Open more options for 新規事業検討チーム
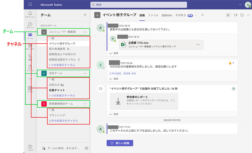This screenshot has width=252, height=153. [85, 104]
